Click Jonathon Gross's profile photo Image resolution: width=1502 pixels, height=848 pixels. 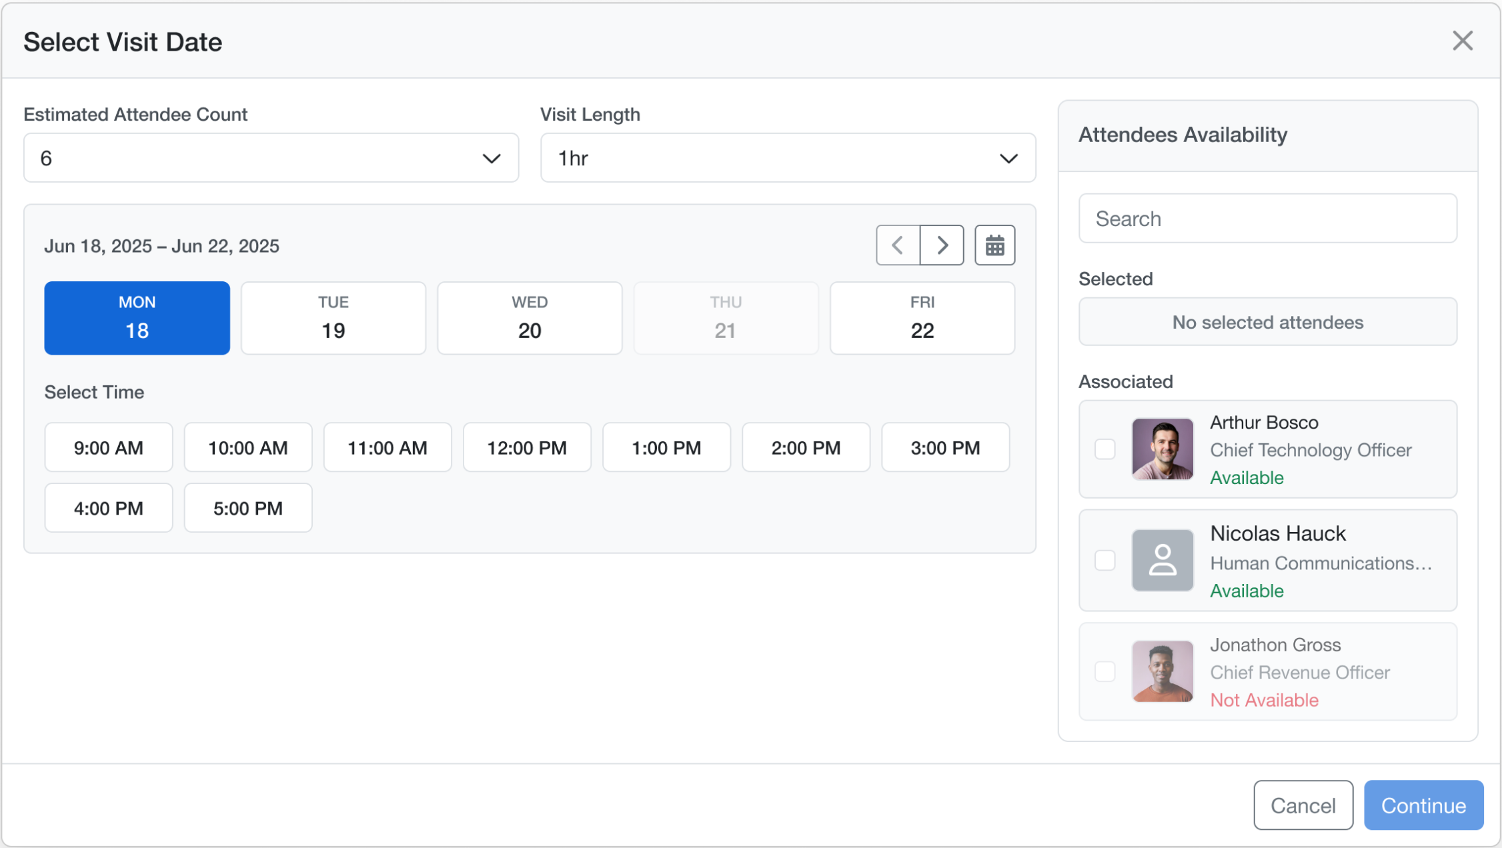(1162, 671)
